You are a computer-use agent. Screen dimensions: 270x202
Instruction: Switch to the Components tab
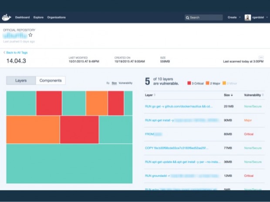click(51, 80)
